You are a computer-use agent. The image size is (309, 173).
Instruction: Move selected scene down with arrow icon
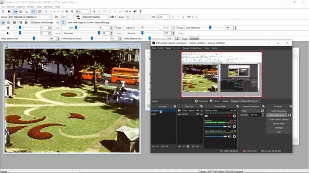(x=167, y=147)
